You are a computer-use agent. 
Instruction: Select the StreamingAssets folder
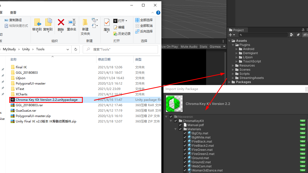(251, 78)
